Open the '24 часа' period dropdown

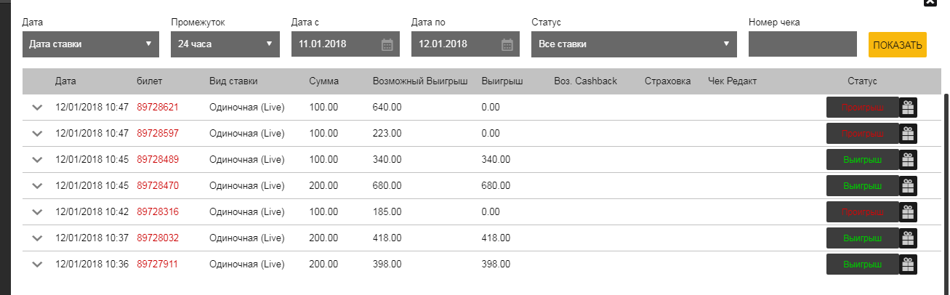click(x=225, y=44)
